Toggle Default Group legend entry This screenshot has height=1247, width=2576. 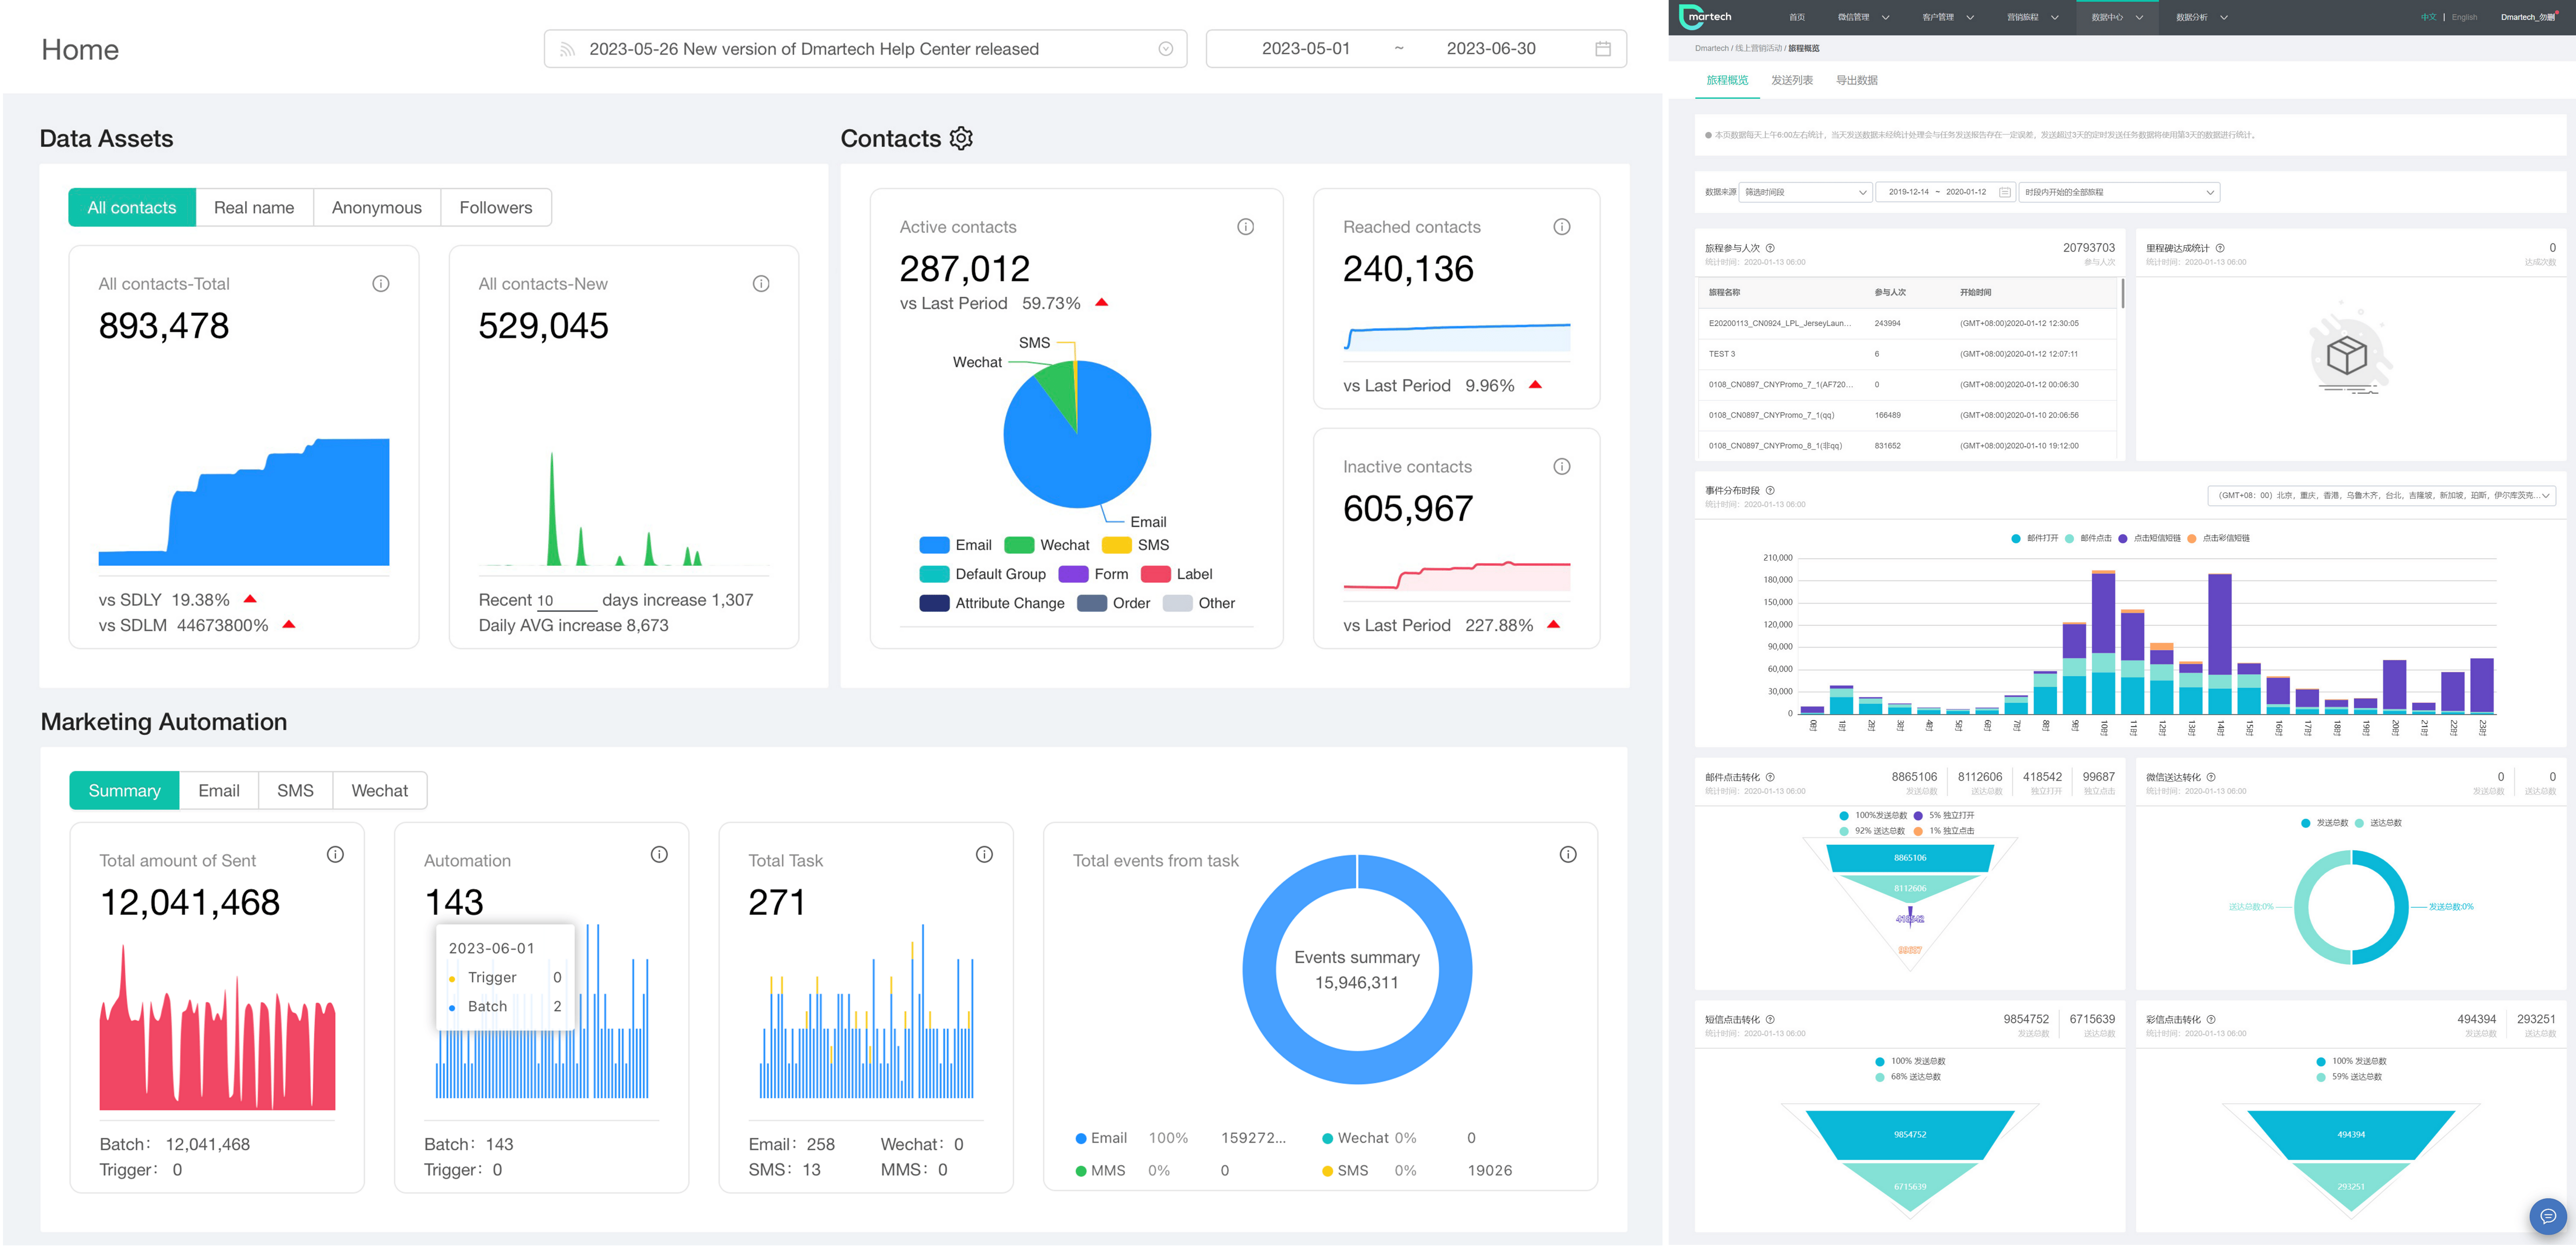pyautogui.click(x=982, y=574)
